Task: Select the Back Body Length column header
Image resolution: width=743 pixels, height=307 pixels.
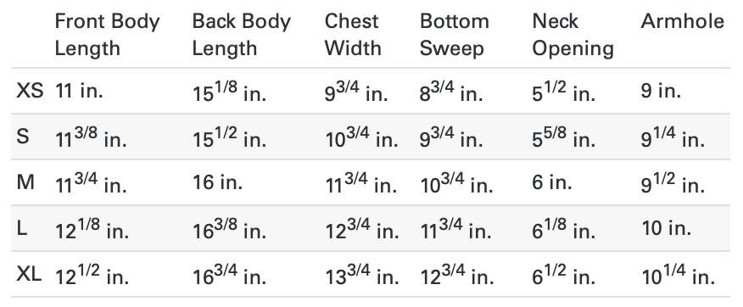Action: [x=241, y=35]
